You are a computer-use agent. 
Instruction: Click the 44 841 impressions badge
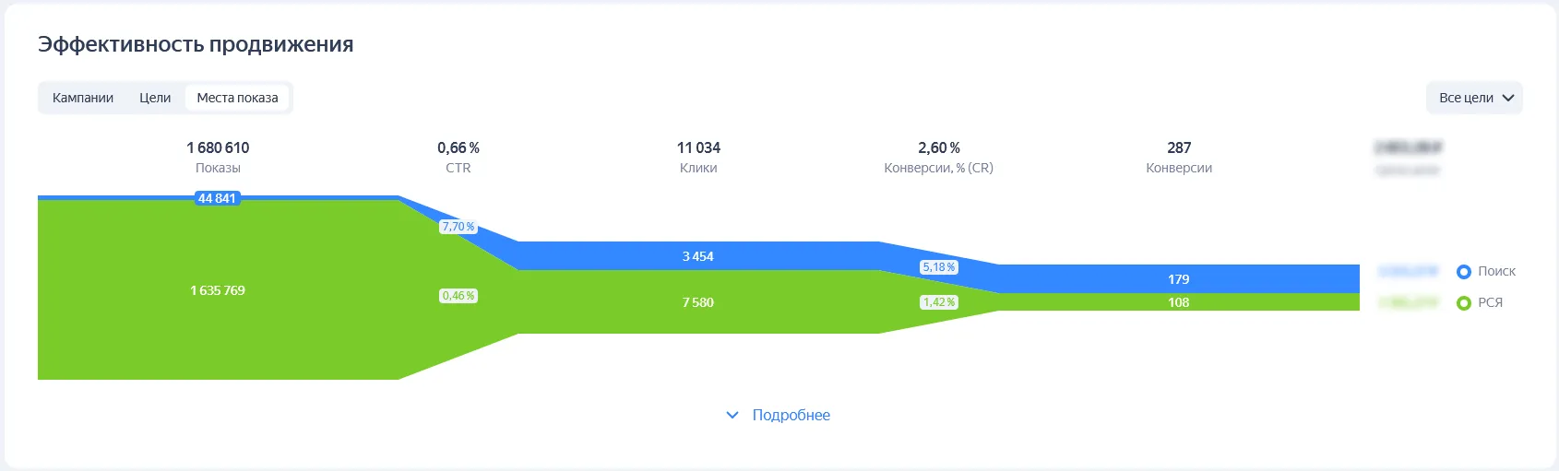tap(217, 198)
